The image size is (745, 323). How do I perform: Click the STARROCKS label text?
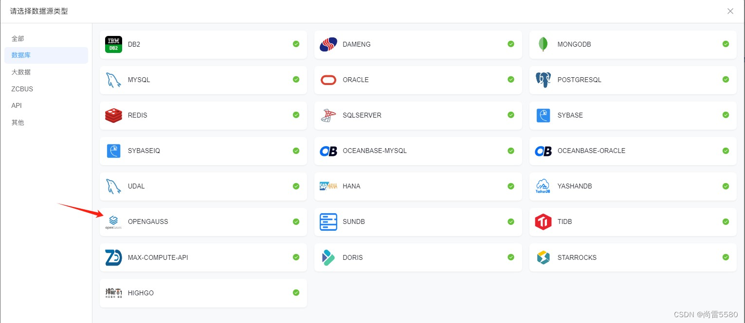click(x=577, y=257)
